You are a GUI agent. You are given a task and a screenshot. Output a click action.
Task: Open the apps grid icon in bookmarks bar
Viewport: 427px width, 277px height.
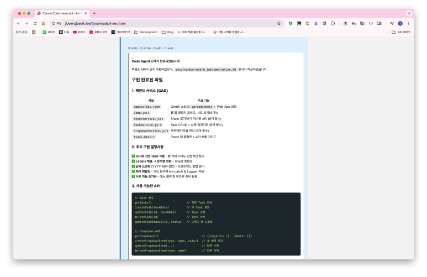(34, 32)
